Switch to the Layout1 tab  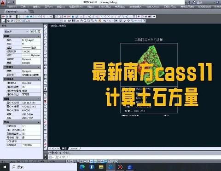coord(74,148)
